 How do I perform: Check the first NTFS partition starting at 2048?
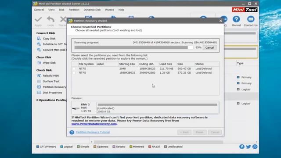click(74, 68)
